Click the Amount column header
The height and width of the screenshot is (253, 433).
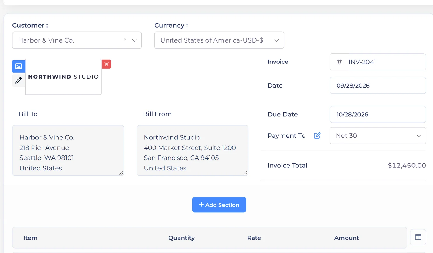pyautogui.click(x=346, y=238)
